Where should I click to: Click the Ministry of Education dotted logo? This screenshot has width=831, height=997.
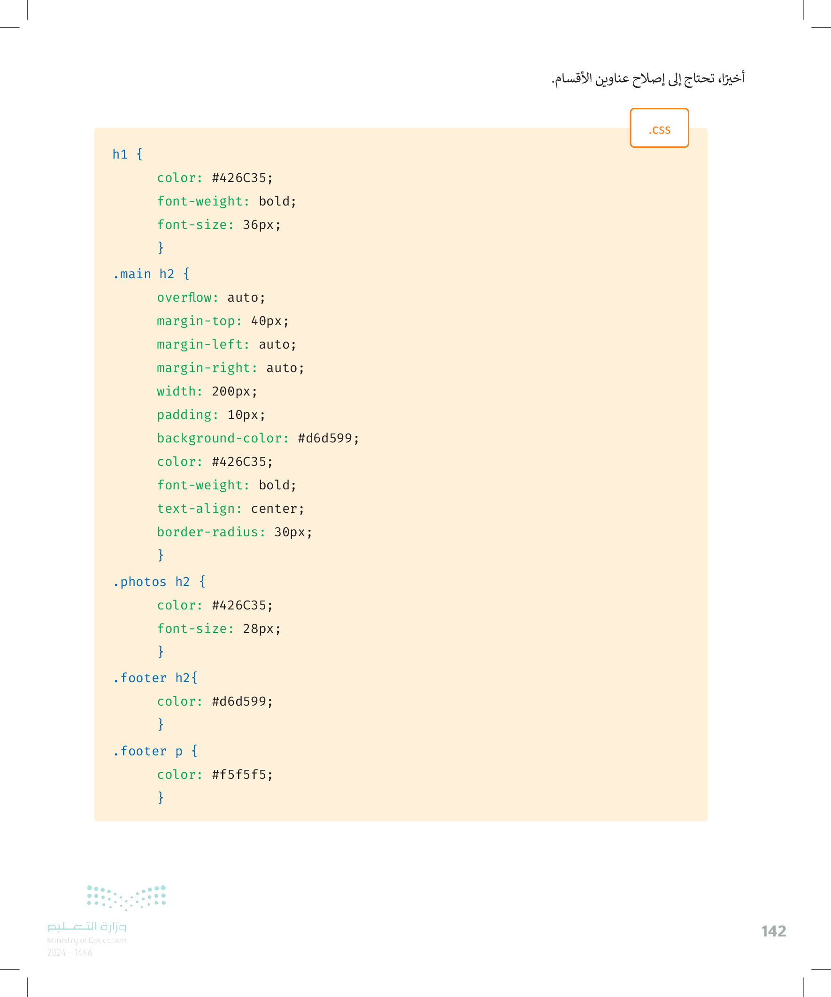tap(126, 897)
